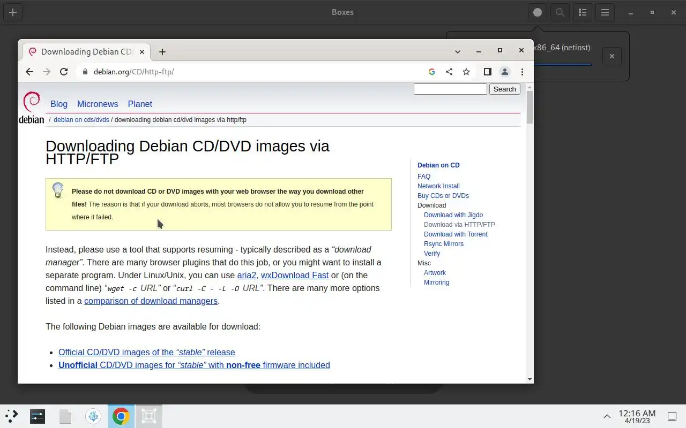Screen dimensions: 686x428
Task: Open a new Chrome tab
Action: click(x=162, y=52)
